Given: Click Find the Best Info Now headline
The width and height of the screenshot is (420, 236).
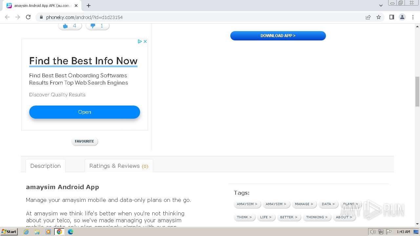Looking at the screenshot, I should 83,61.
